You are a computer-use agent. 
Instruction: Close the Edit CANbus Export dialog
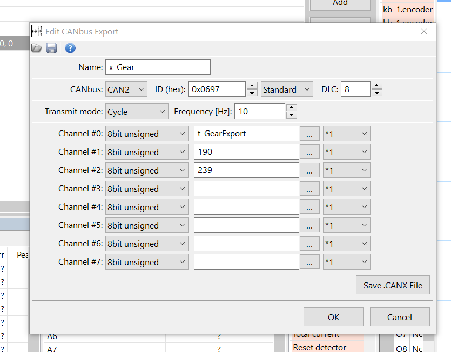pyautogui.click(x=424, y=31)
